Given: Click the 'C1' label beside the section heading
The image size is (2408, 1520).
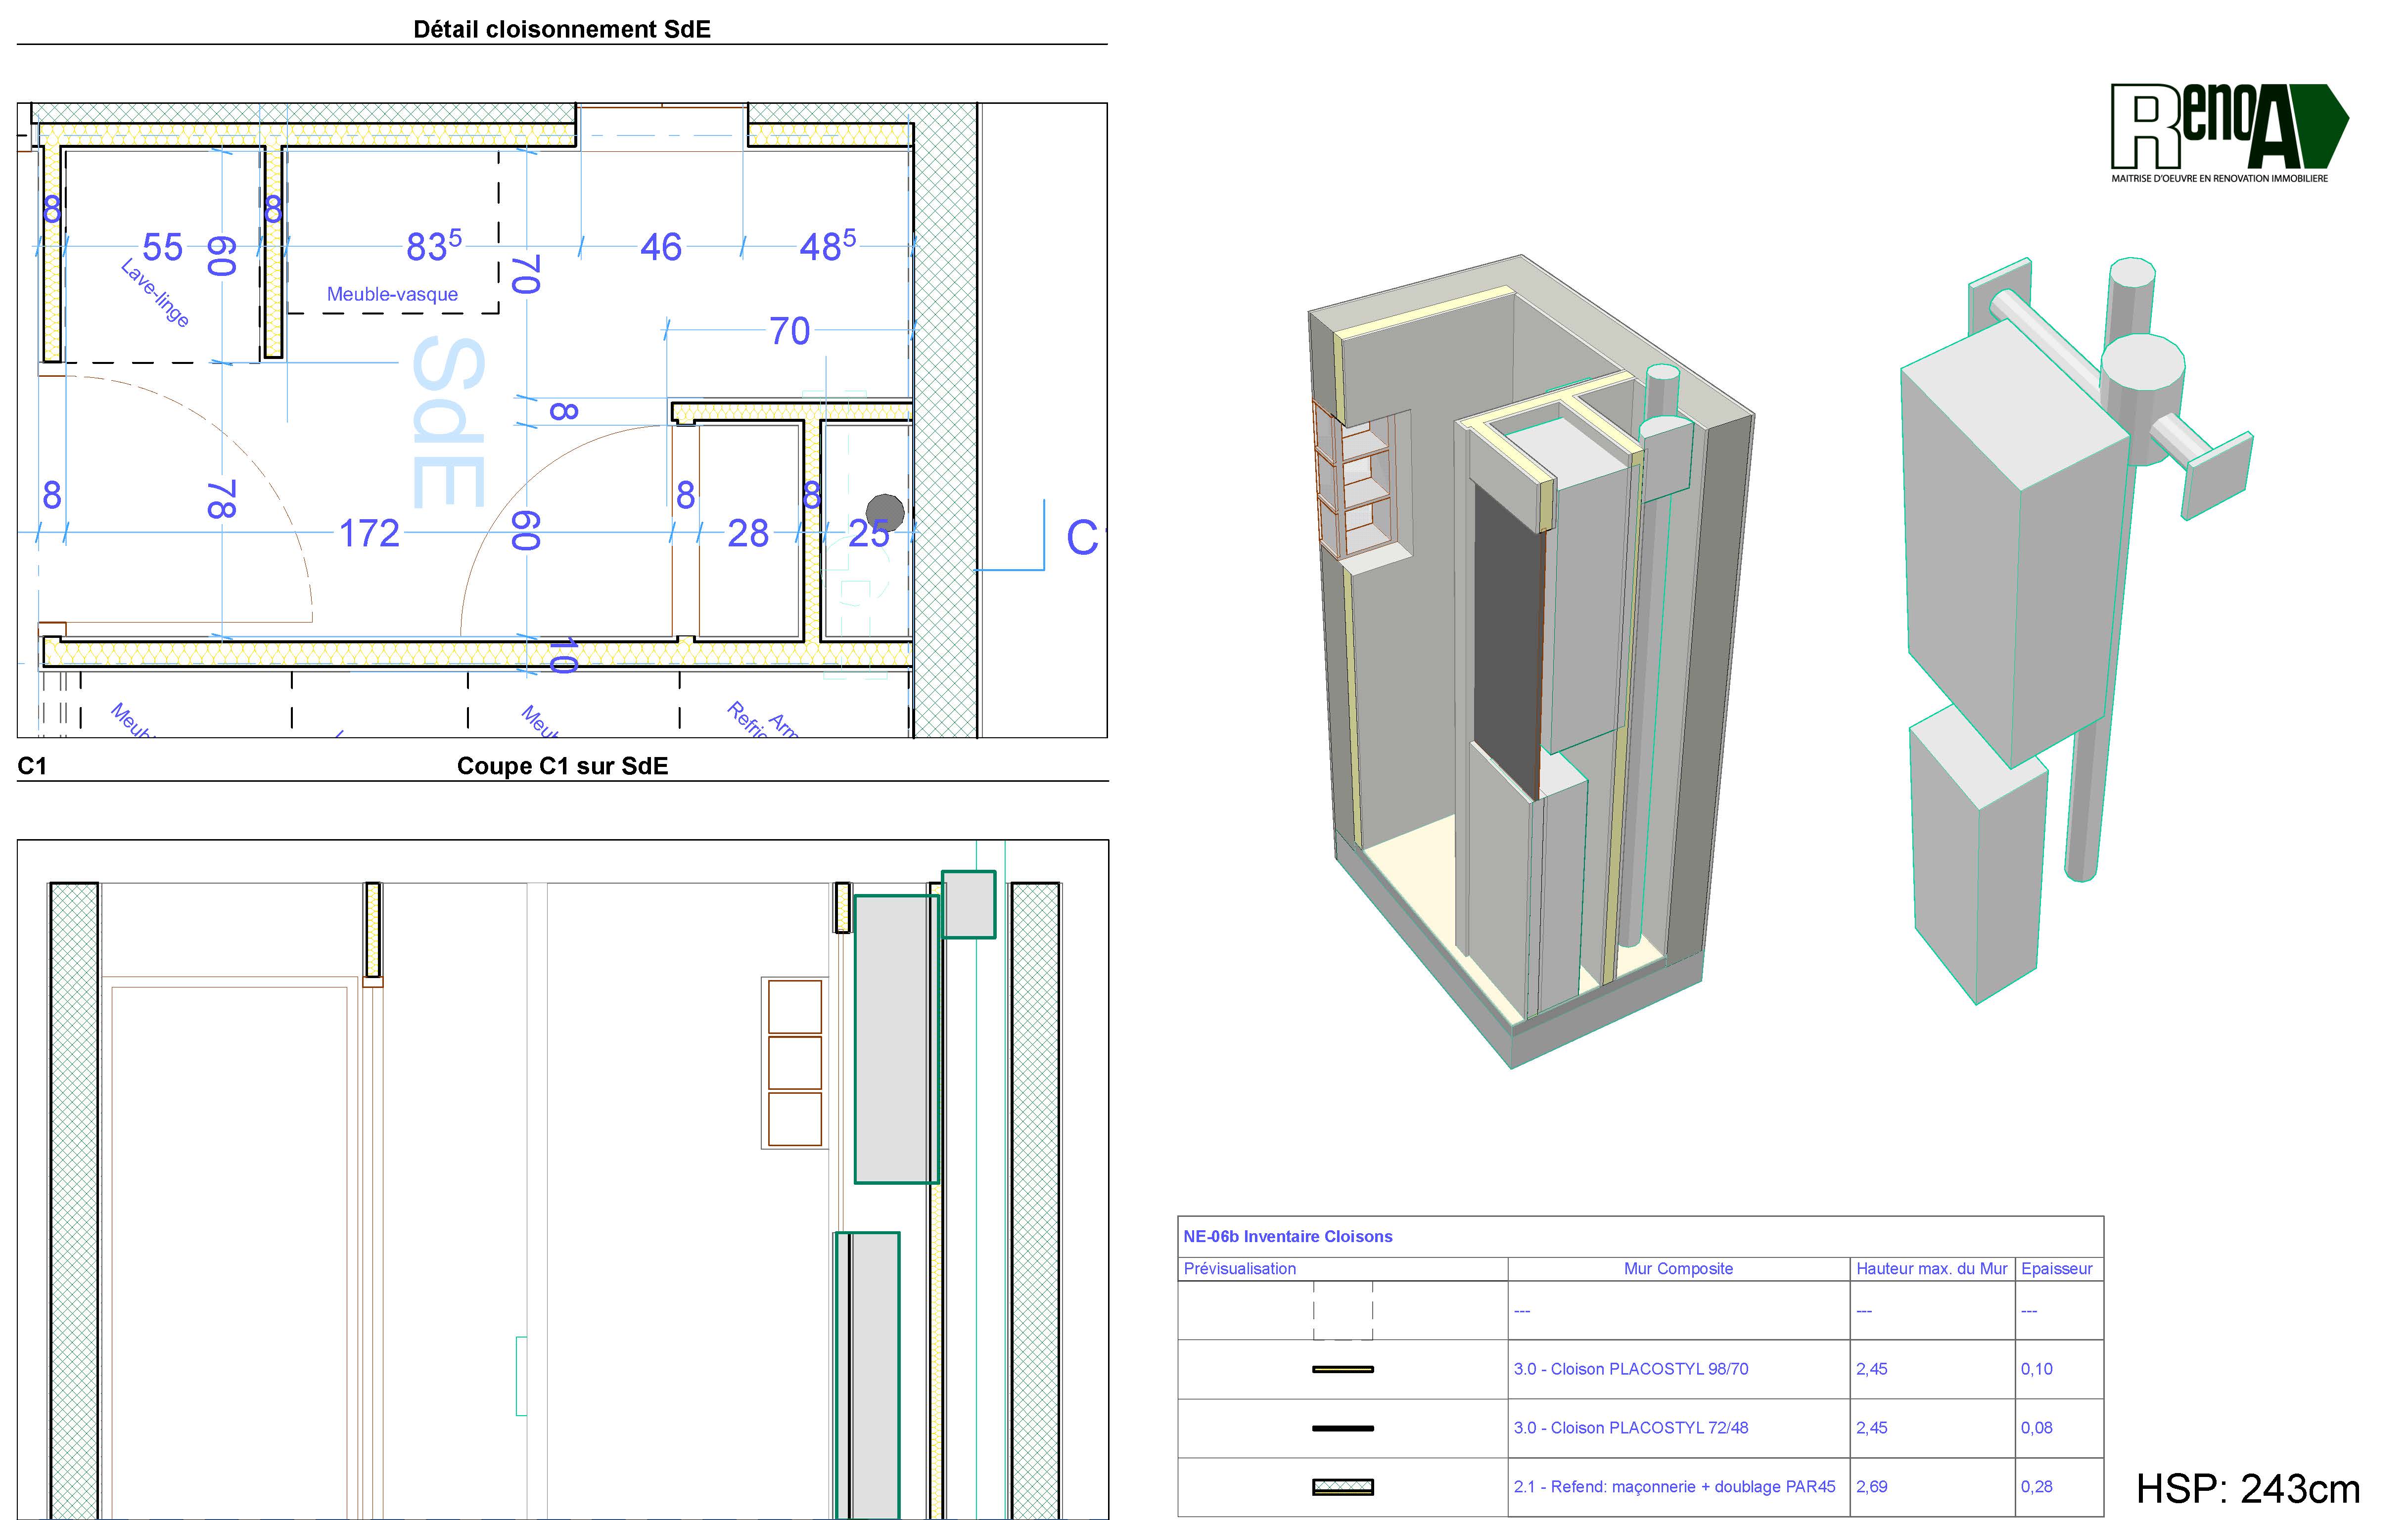Looking at the screenshot, I should 32,765.
